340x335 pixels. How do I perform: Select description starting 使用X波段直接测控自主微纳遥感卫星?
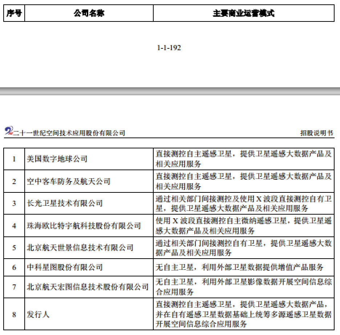243,226
